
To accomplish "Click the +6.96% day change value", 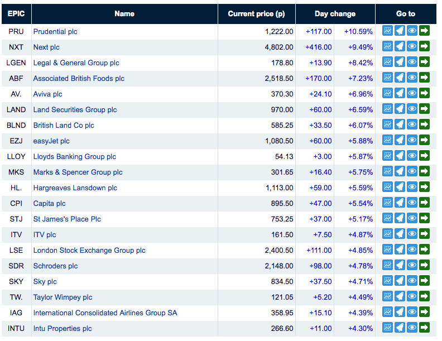I will click(x=361, y=94).
